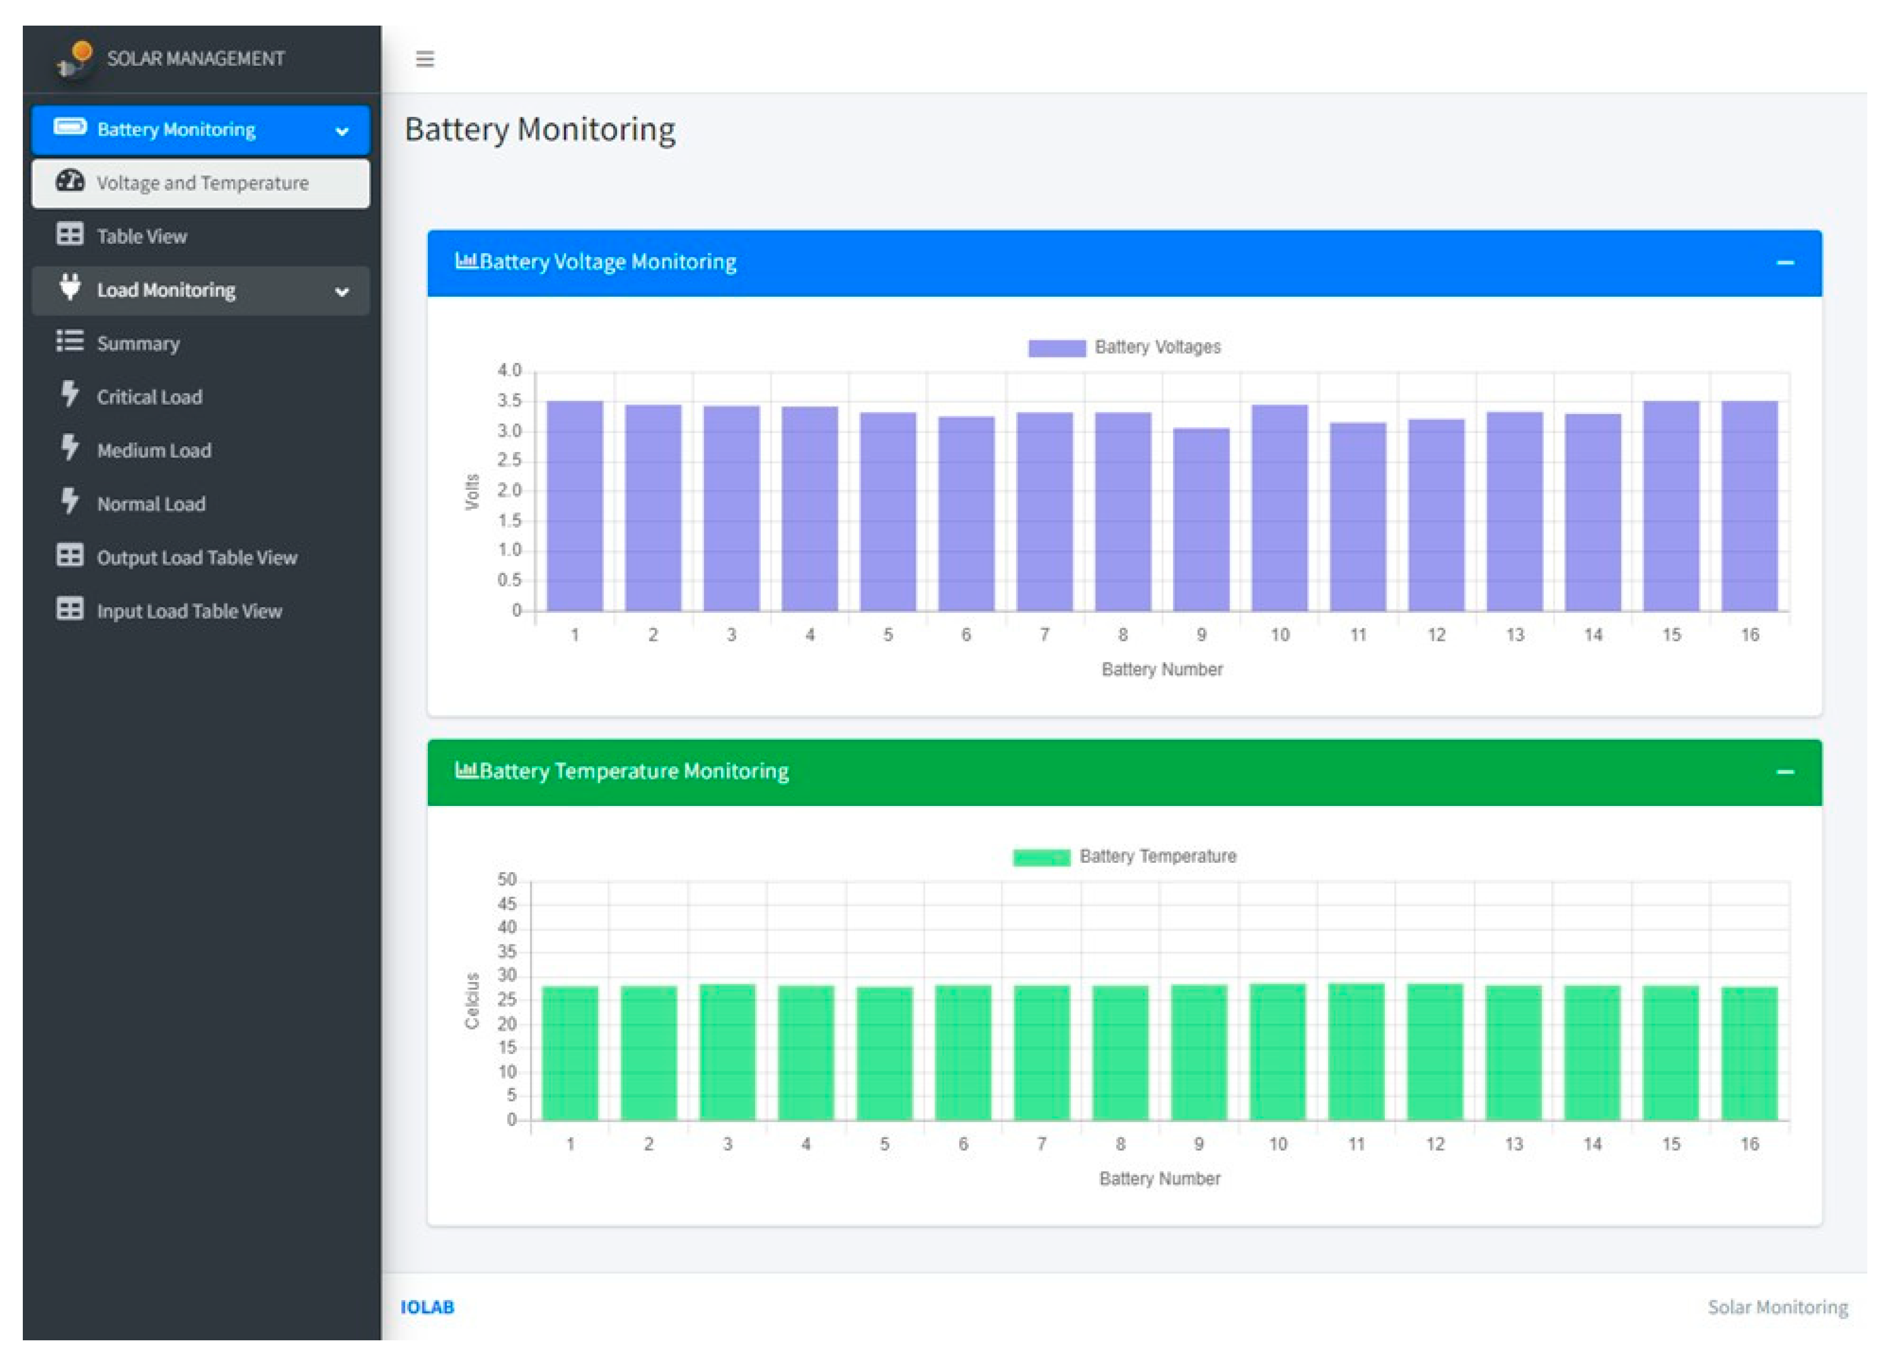Screen dimensions: 1894x1357
Task: Click the Celcius axis label
Action: point(472,1001)
